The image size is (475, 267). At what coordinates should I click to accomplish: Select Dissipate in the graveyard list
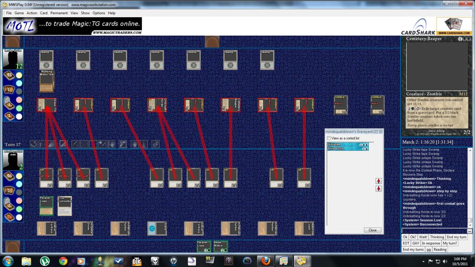point(348,145)
